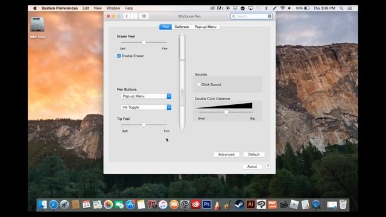Open Calendar icon showing 24

point(86,204)
